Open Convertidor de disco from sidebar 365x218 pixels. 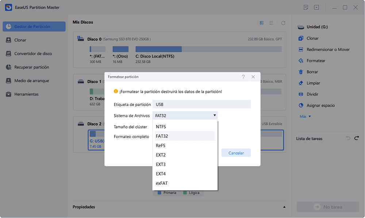(x=34, y=54)
